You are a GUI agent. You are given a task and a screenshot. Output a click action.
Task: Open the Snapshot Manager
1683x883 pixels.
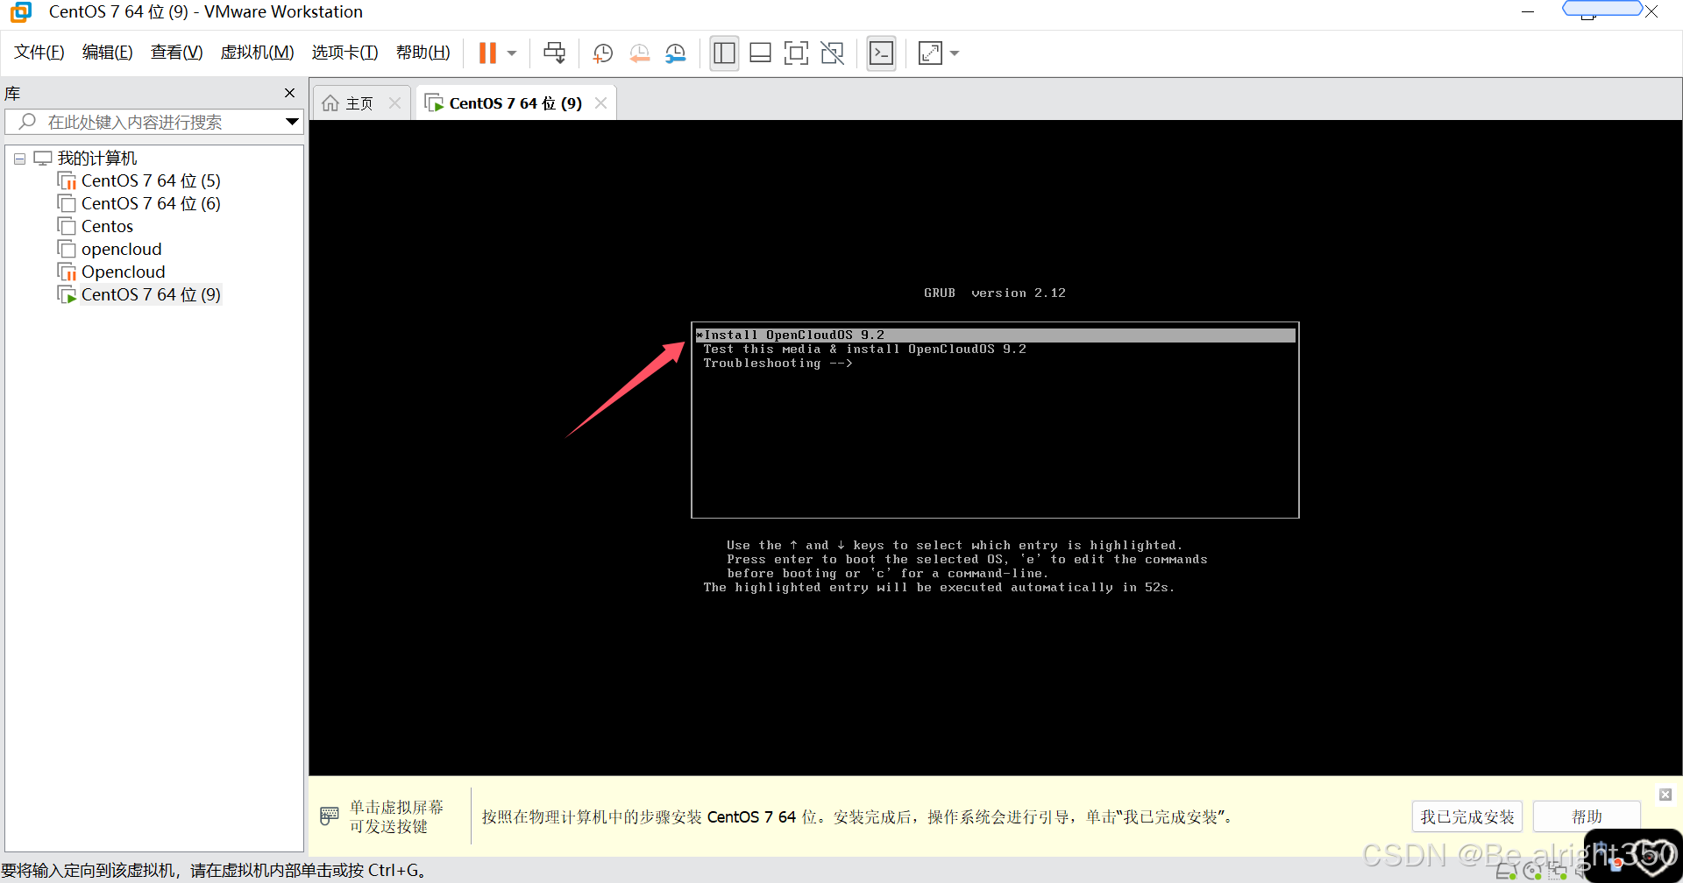[675, 53]
